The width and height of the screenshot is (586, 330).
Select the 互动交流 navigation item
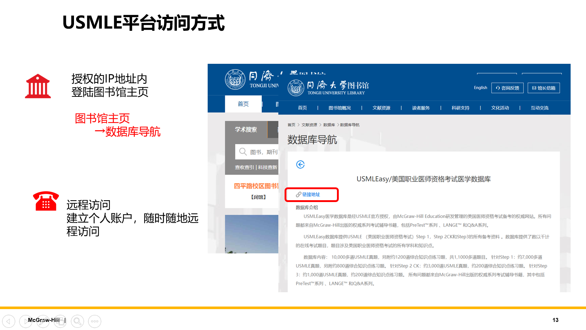click(539, 108)
